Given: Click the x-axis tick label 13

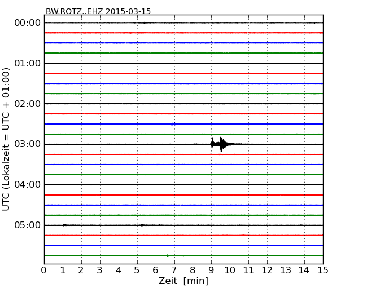Looking at the screenshot, I should [x=286, y=270].
